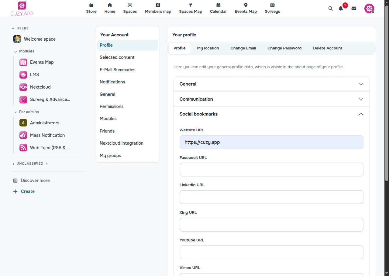Click the Facebook URL input field
The image size is (389, 276).
[271, 170]
